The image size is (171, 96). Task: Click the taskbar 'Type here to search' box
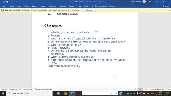click(29, 93)
